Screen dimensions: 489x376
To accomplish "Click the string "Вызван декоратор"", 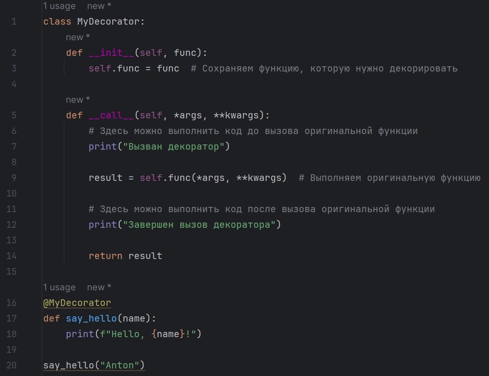I will click(174, 146).
